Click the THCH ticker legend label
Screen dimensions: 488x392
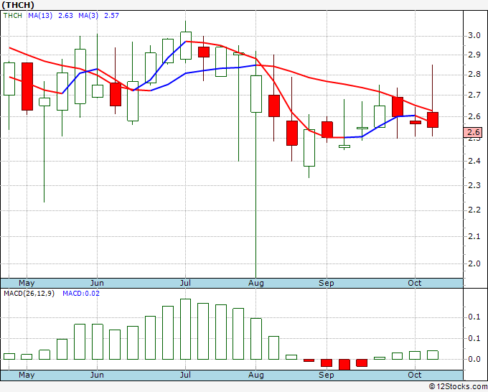pos(13,16)
